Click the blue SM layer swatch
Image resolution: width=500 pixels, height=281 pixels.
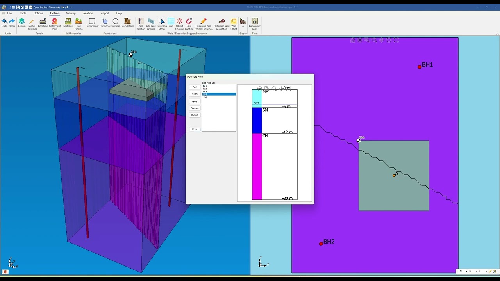pyautogui.click(x=257, y=120)
